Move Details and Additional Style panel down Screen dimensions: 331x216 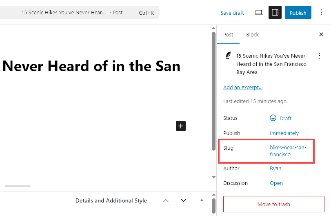point(184,200)
